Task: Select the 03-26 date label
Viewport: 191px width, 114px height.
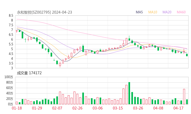Action: [x=138, y=108]
